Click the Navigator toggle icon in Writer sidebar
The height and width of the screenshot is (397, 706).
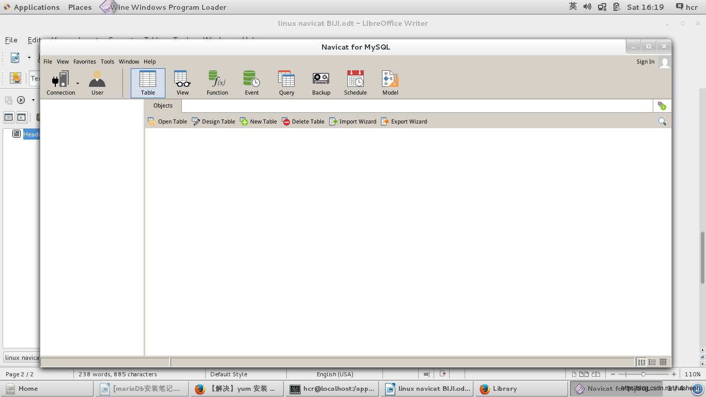point(9,100)
